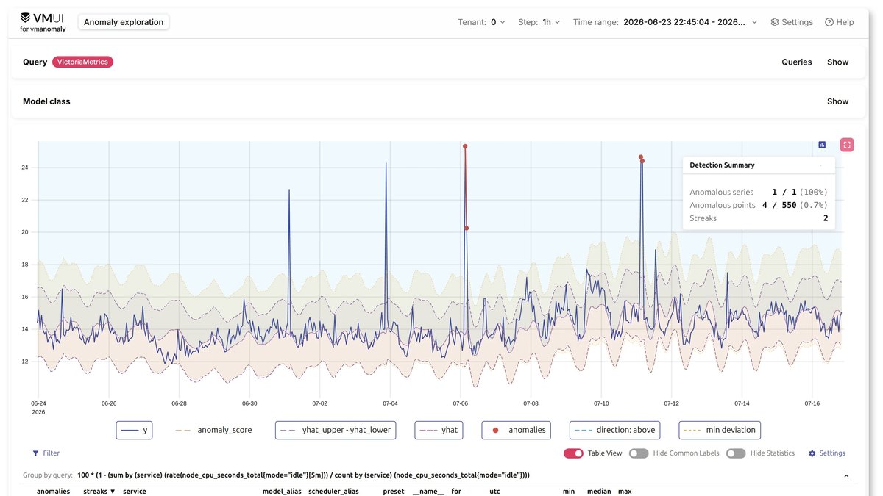Toggle the direction: above legend item
The image size is (883, 496).
[x=614, y=430]
